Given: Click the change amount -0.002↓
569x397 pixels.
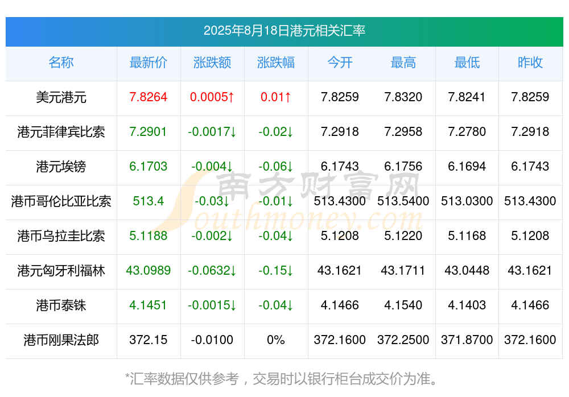Looking at the screenshot, I should (x=212, y=235).
